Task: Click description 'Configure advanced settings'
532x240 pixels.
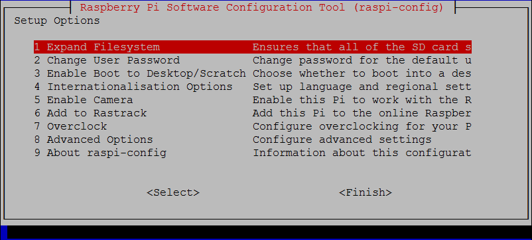Action: coord(342,140)
